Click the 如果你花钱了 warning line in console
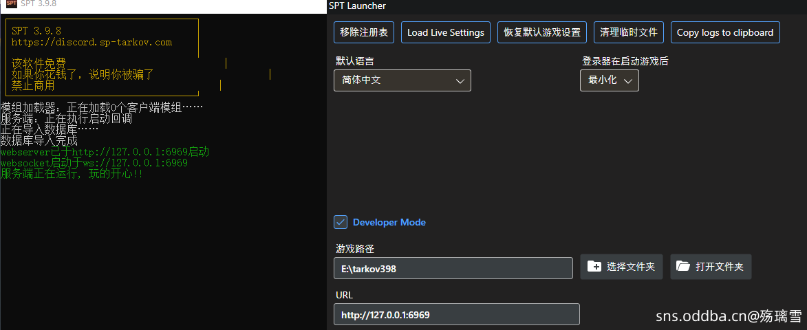Screen dimensions: 807x330 click(x=83, y=74)
